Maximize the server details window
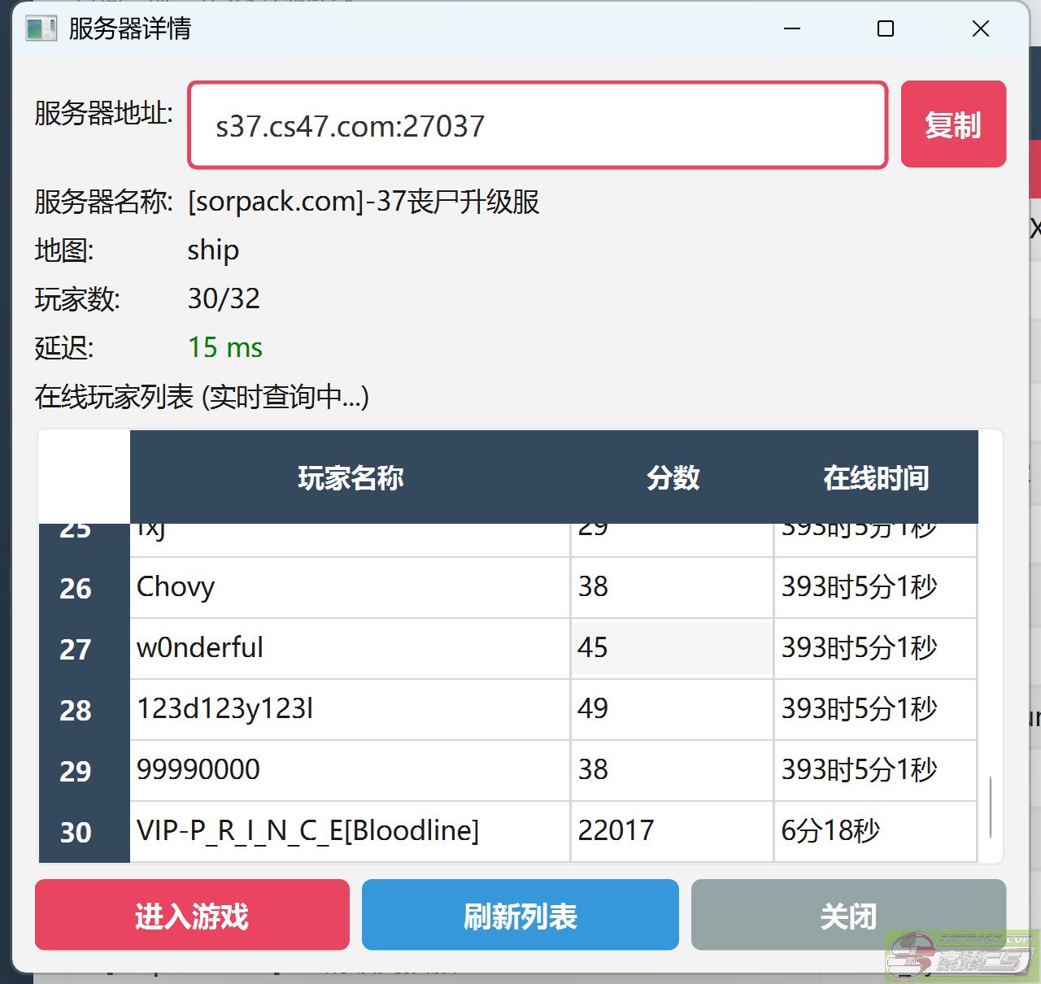The image size is (1041, 984). (886, 29)
